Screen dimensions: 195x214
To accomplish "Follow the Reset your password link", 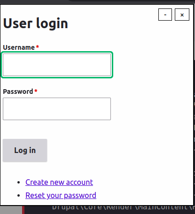I will (x=61, y=195).
